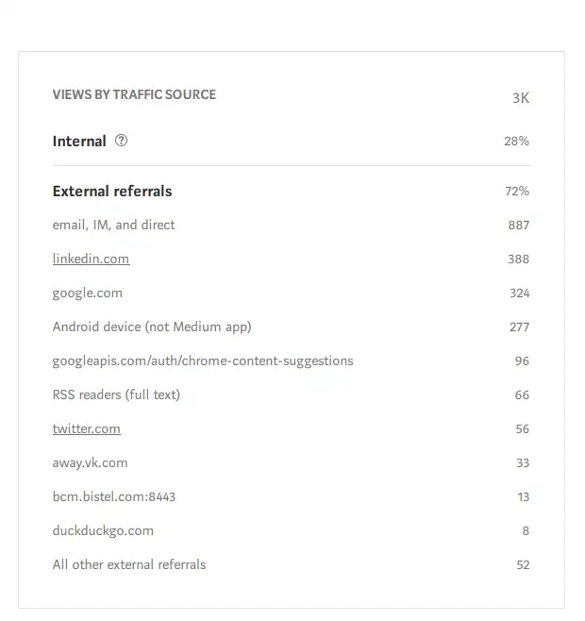
Task: Select the email, IM, and direct row
Action: [x=114, y=225]
